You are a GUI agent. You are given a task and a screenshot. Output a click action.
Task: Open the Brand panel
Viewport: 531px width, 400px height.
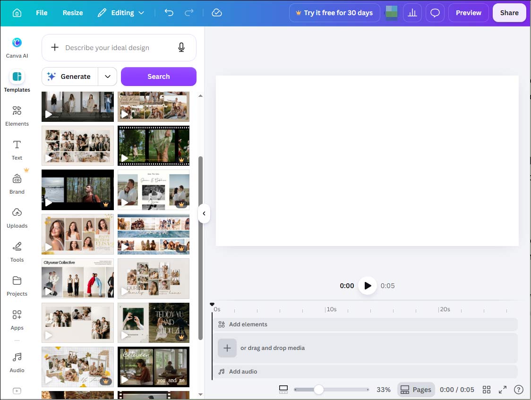click(17, 184)
